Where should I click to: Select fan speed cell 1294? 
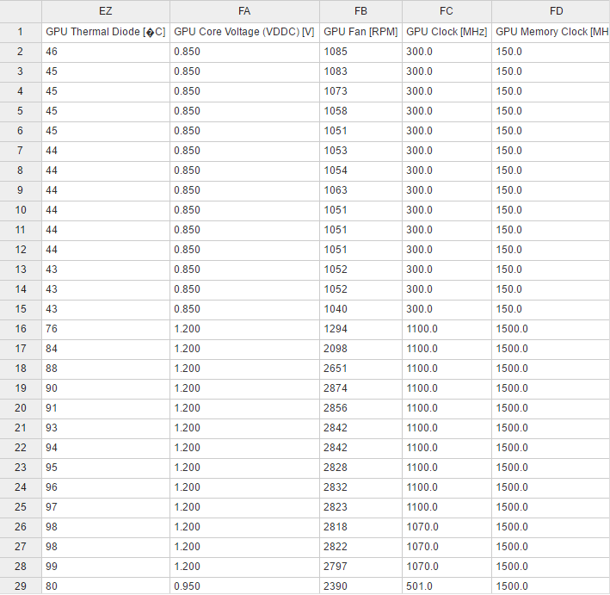point(361,329)
